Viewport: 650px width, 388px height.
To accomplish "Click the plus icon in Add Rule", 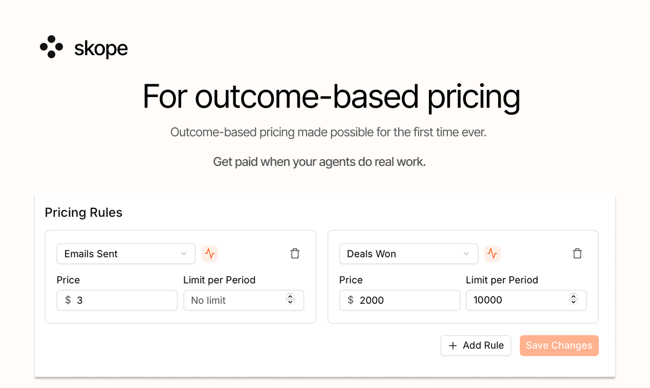I will [x=452, y=346].
